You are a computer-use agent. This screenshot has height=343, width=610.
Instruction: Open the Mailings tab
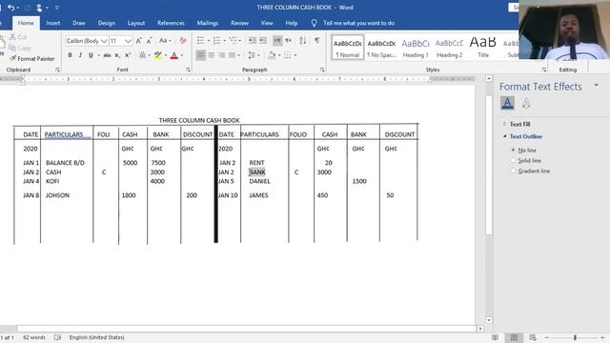(208, 23)
